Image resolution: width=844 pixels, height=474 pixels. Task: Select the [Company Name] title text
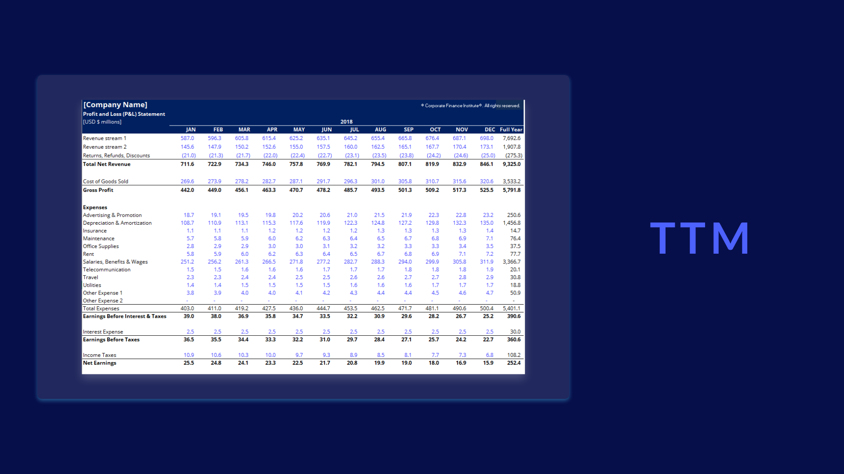[x=116, y=104]
